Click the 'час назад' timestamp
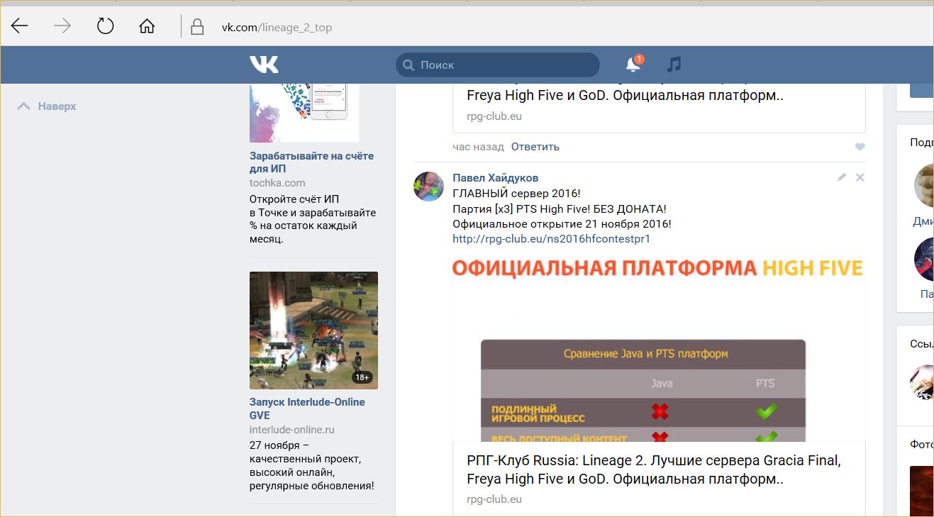The height and width of the screenshot is (517, 934). pyautogui.click(x=478, y=147)
